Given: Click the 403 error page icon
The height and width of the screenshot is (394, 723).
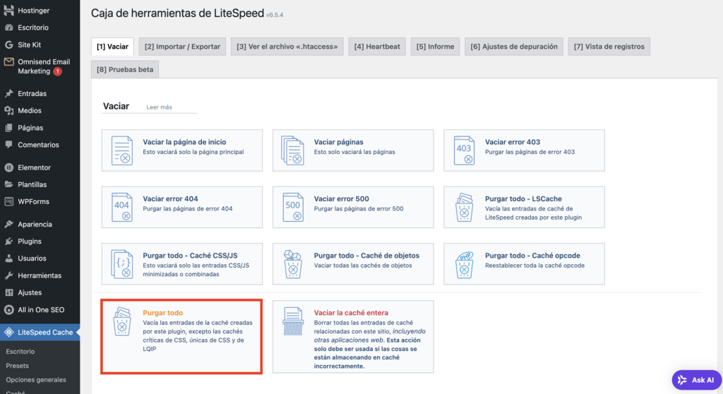Looking at the screenshot, I should (464, 150).
